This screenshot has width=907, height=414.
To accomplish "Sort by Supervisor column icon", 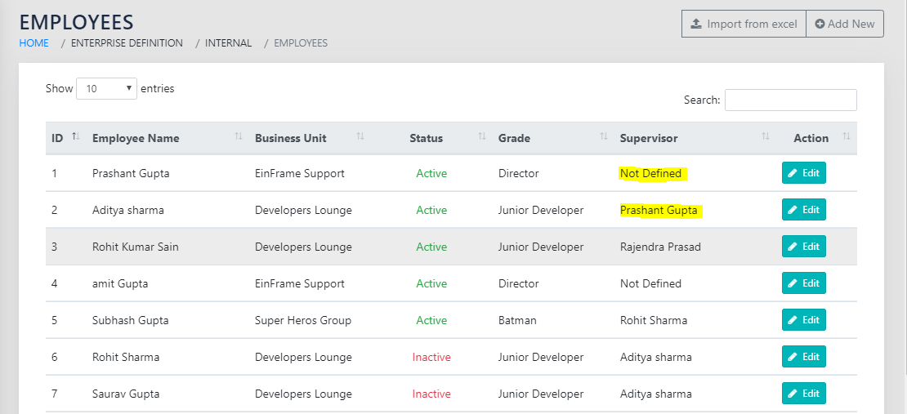I will click(766, 136).
